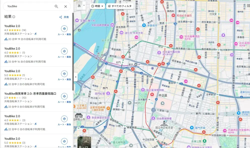250x148 pixels.
Task: Click 空軍三重一村 photo pin
Action: pos(77,20)
